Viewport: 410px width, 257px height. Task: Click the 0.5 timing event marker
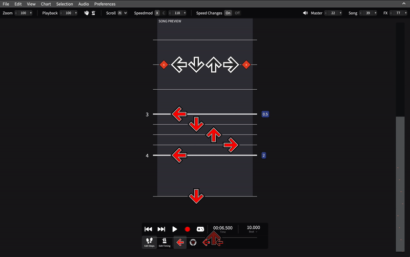[265, 114]
